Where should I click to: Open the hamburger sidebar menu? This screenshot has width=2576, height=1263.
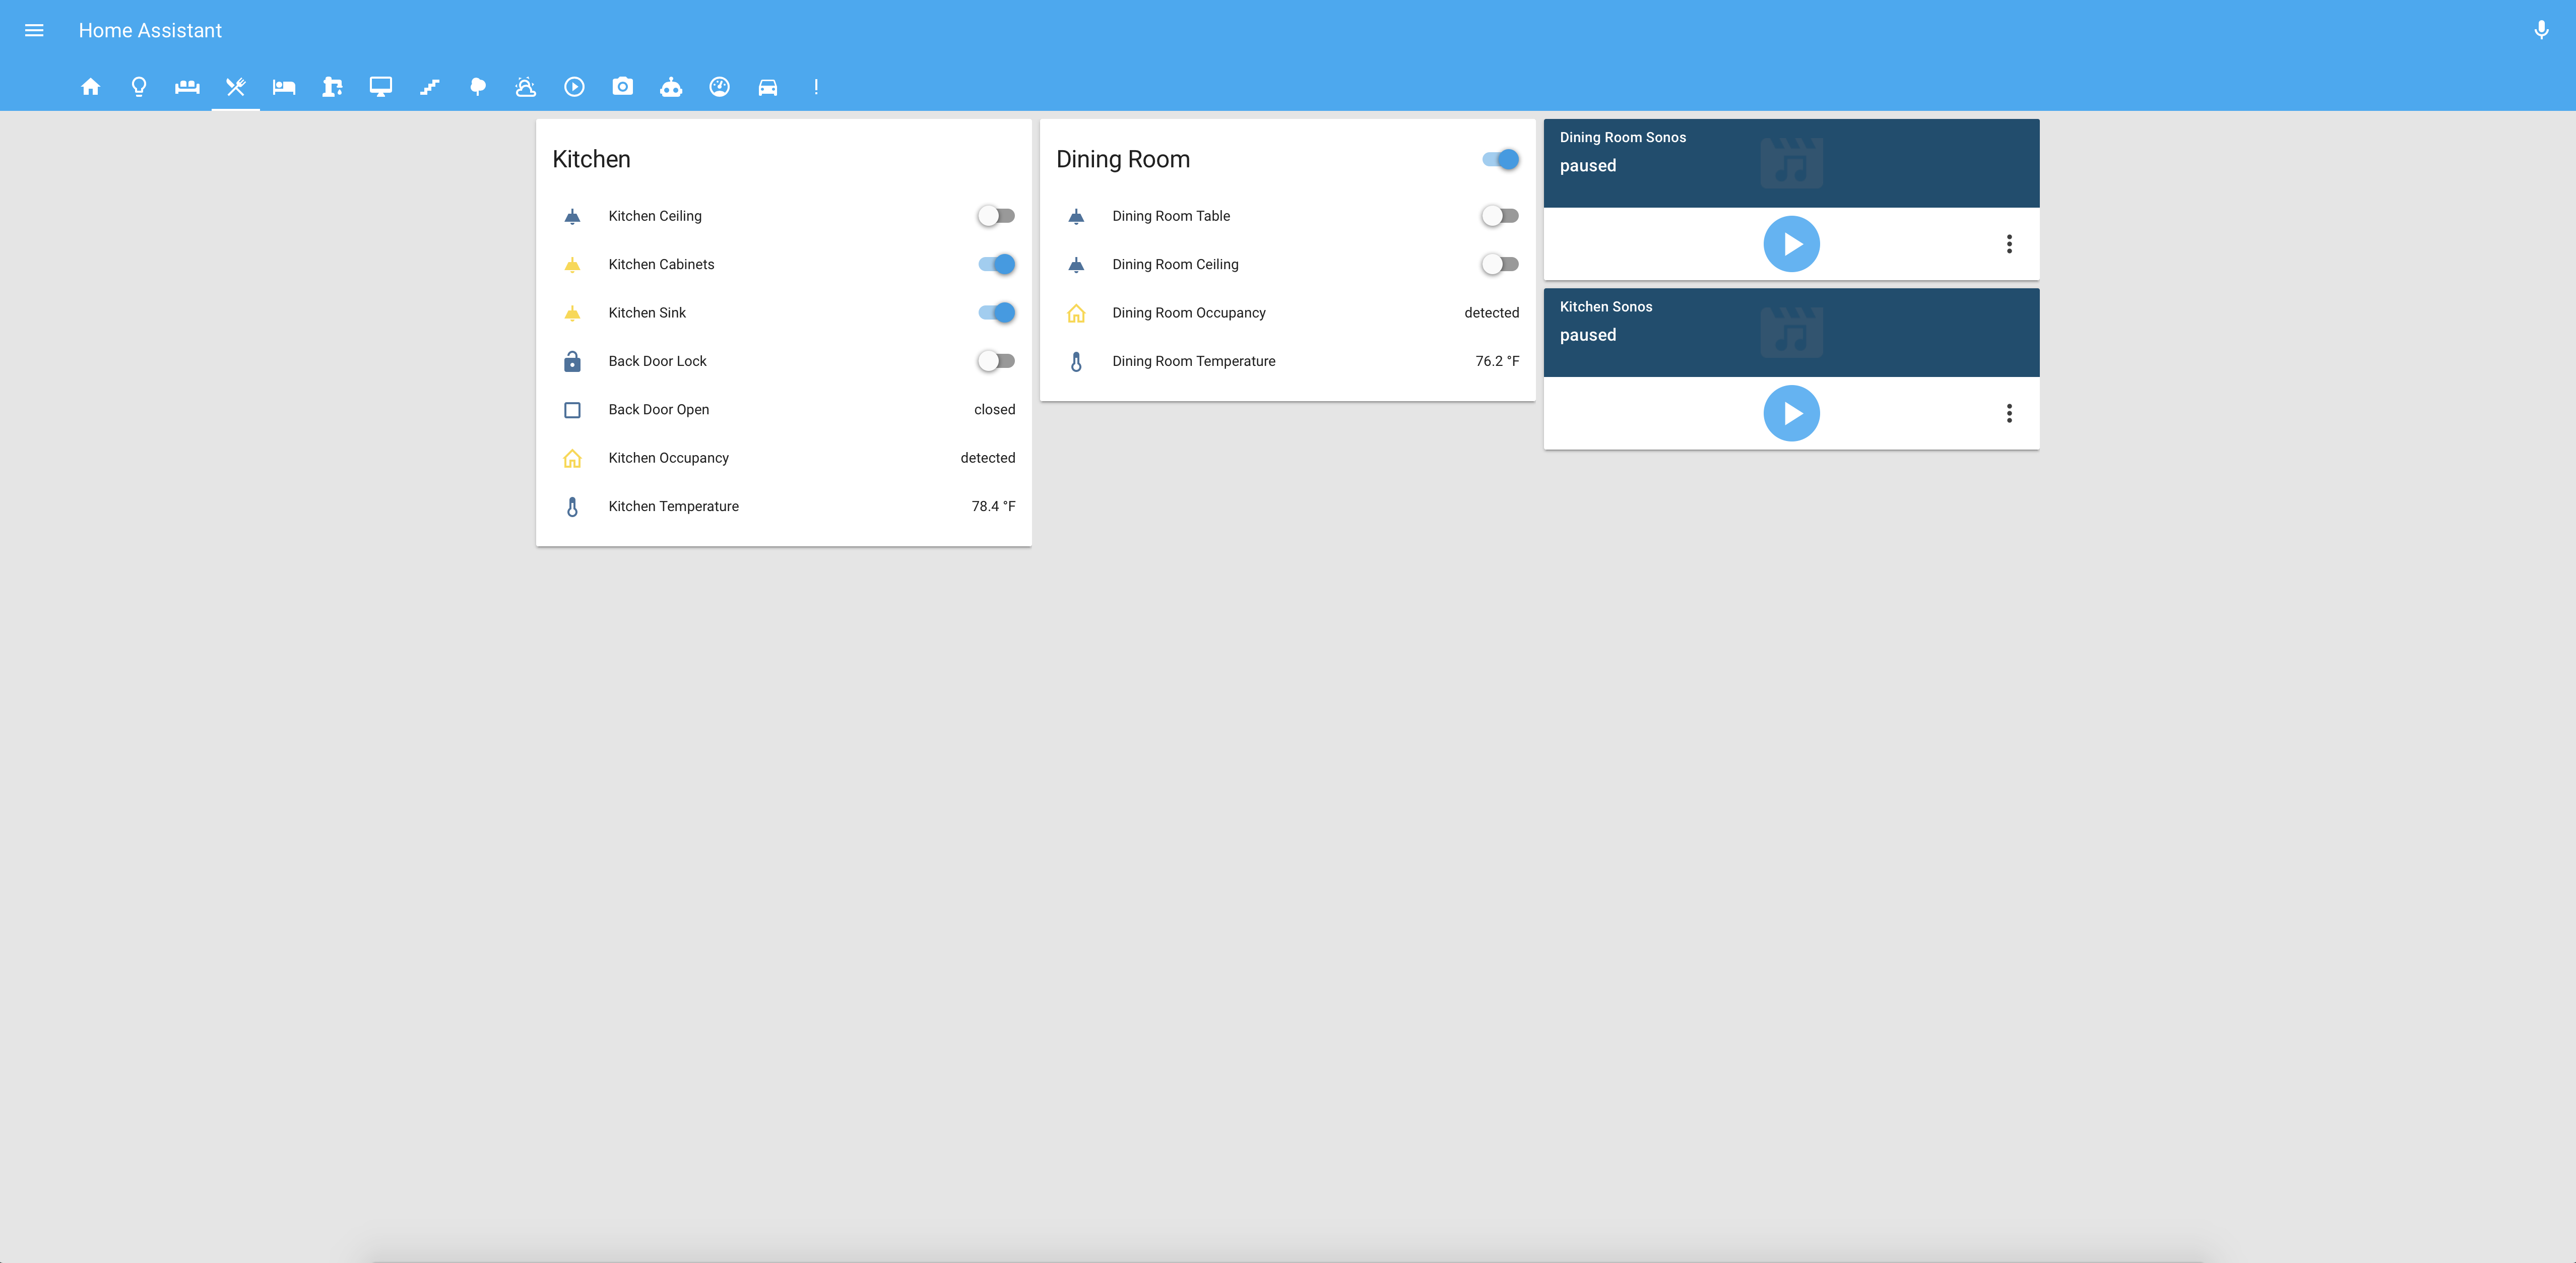pos(34,30)
